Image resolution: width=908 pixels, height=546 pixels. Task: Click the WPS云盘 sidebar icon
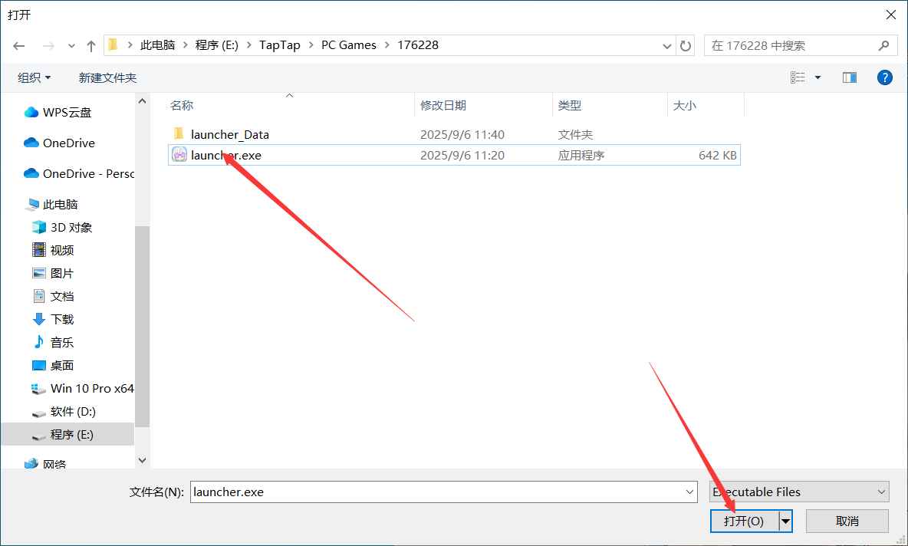click(32, 112)
